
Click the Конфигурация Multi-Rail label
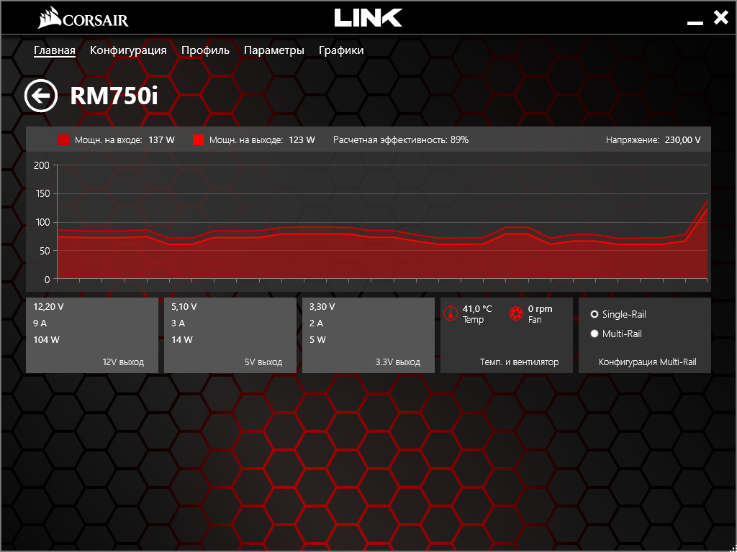(648, 362)
